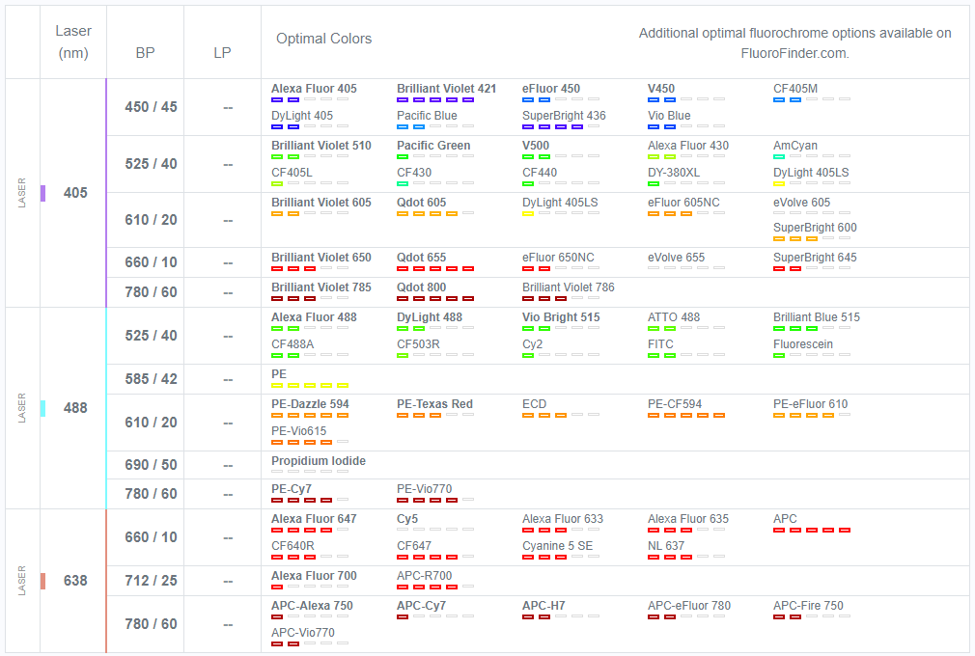
Task: Click the APC-Vio770 fluorochrome
Action: point(303,633)
